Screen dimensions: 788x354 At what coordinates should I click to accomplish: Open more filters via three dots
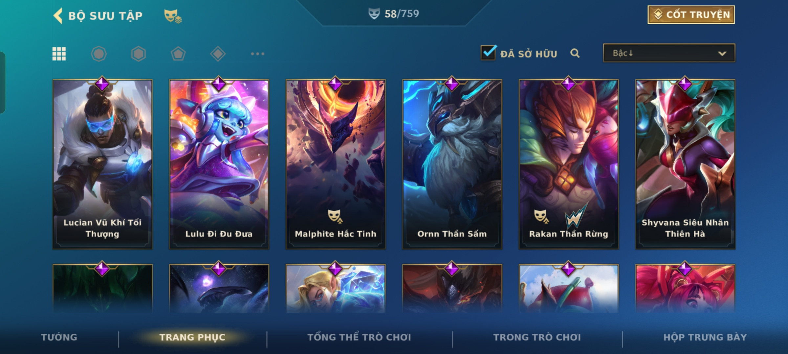tap(258, 54)
